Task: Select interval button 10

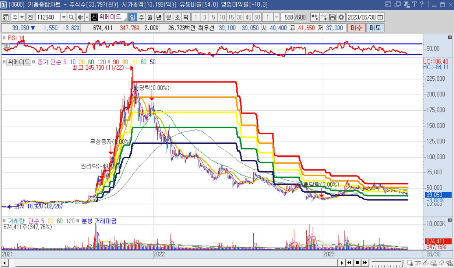Action: [x=222, y=17]
